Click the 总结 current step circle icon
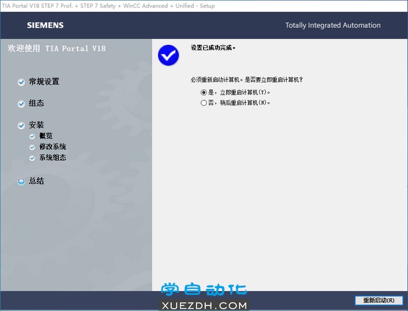This screenshot has width=408, height=311. tap(21, 182)
